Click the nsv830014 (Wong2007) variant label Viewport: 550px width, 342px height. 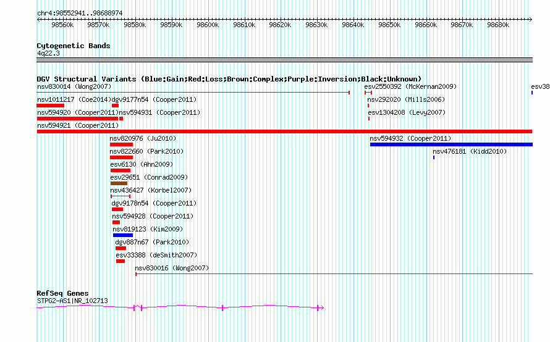[x=74, y=86]
